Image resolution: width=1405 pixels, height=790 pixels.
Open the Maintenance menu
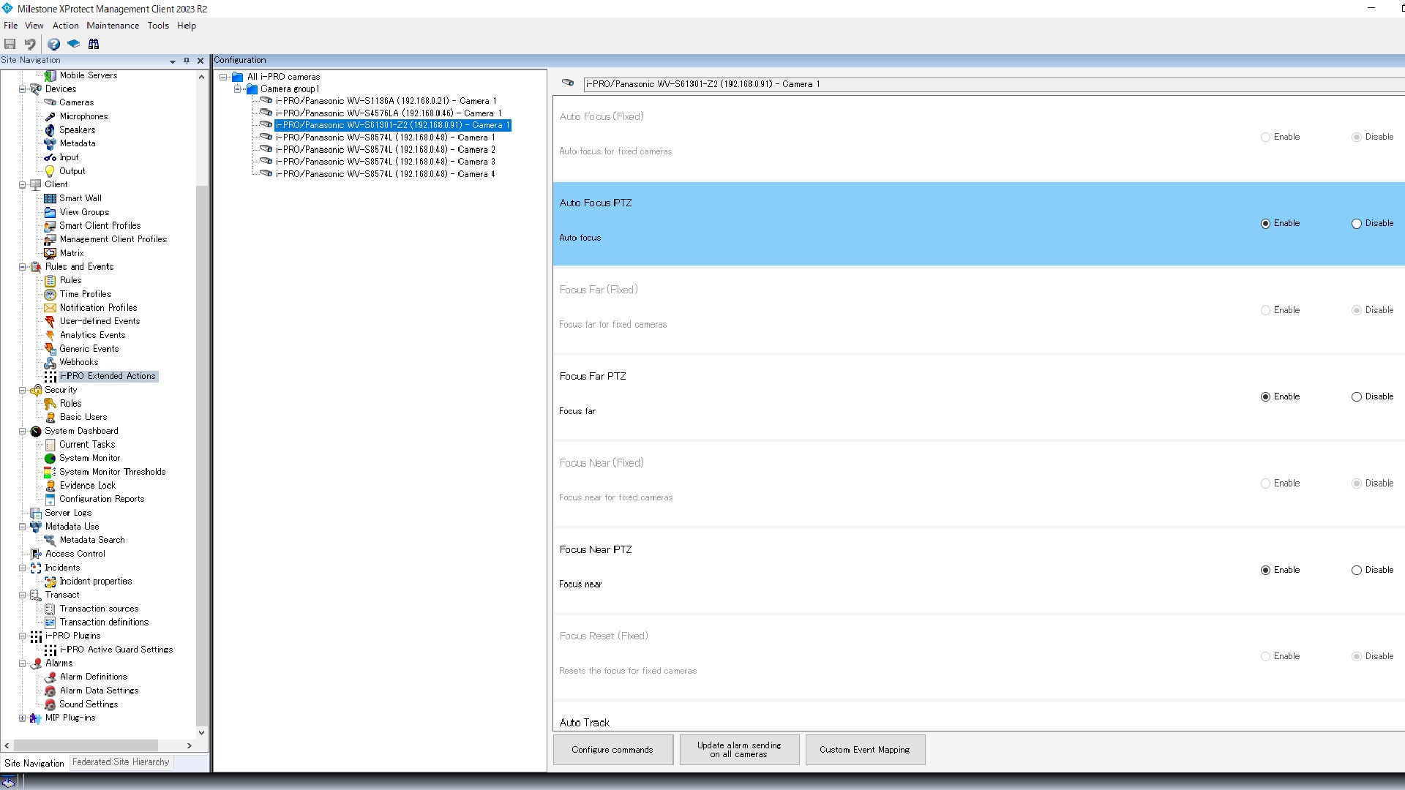[113, 26]
